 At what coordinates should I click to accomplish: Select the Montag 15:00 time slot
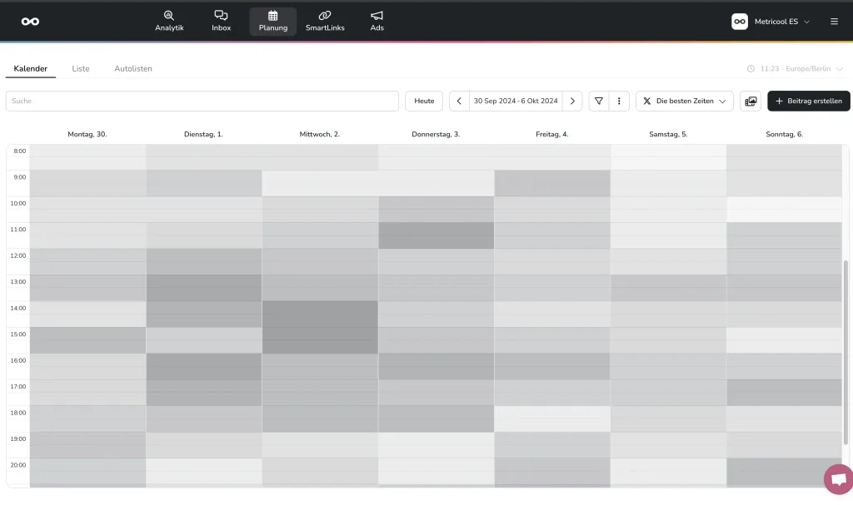87,340
